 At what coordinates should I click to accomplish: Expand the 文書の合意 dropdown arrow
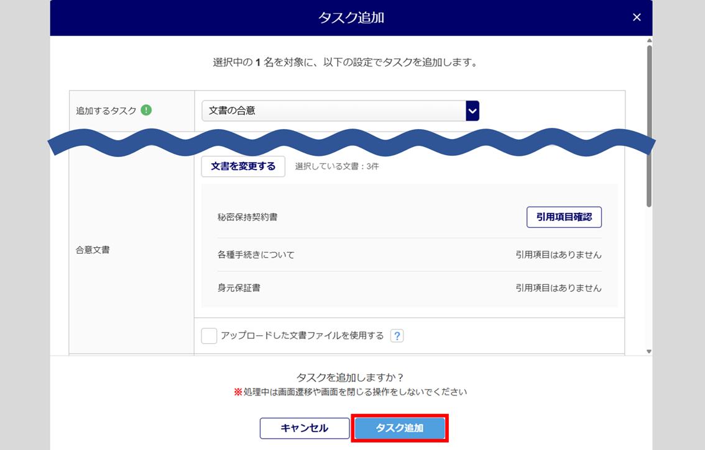[x=472, y=111]
